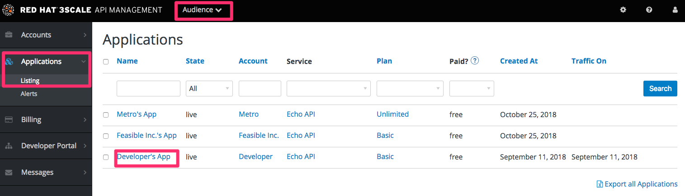Open the settings gear icon

pyautogui.click(x=623, y=10)
